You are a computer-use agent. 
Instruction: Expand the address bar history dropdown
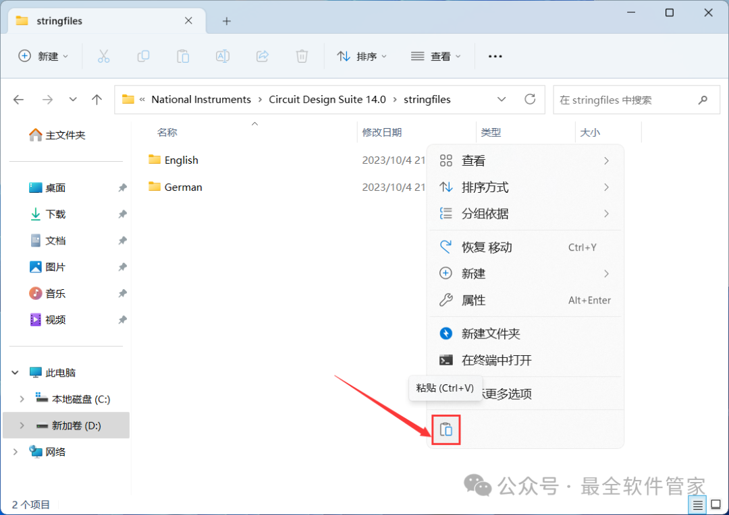point(502,100)
